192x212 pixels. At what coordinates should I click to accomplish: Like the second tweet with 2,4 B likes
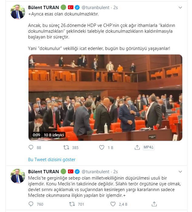[113, 204]
